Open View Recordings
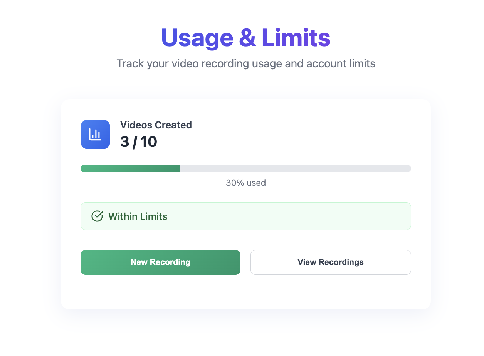Viewport: 484px width, 356px height. [331, 262]
